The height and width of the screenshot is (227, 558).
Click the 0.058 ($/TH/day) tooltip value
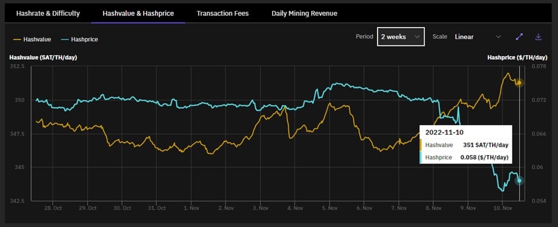point(484,157)
